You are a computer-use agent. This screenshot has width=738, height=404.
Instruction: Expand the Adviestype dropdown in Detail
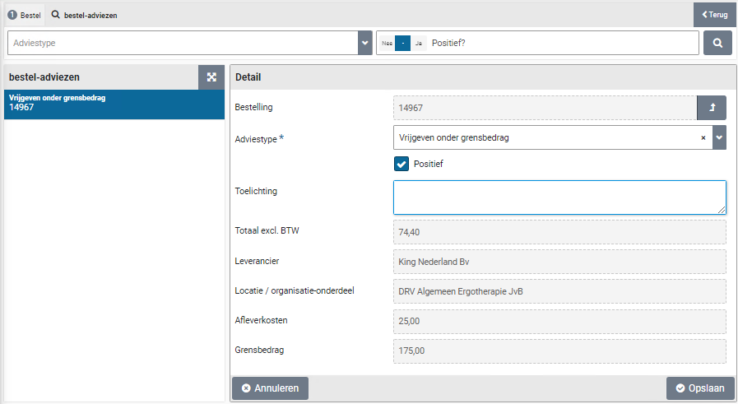pyautogui.click(x=720, y=137)
